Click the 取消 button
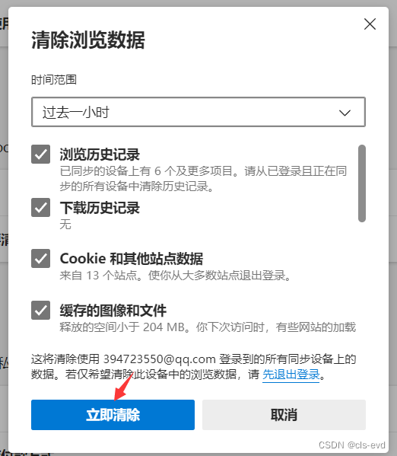The width and height of the screenshot is (397, 456). click(x=284, y=415)
